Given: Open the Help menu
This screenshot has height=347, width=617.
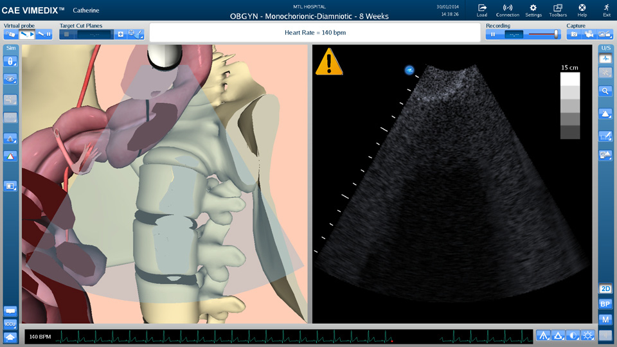Looking at the screenshot, I should click(582, 10).
